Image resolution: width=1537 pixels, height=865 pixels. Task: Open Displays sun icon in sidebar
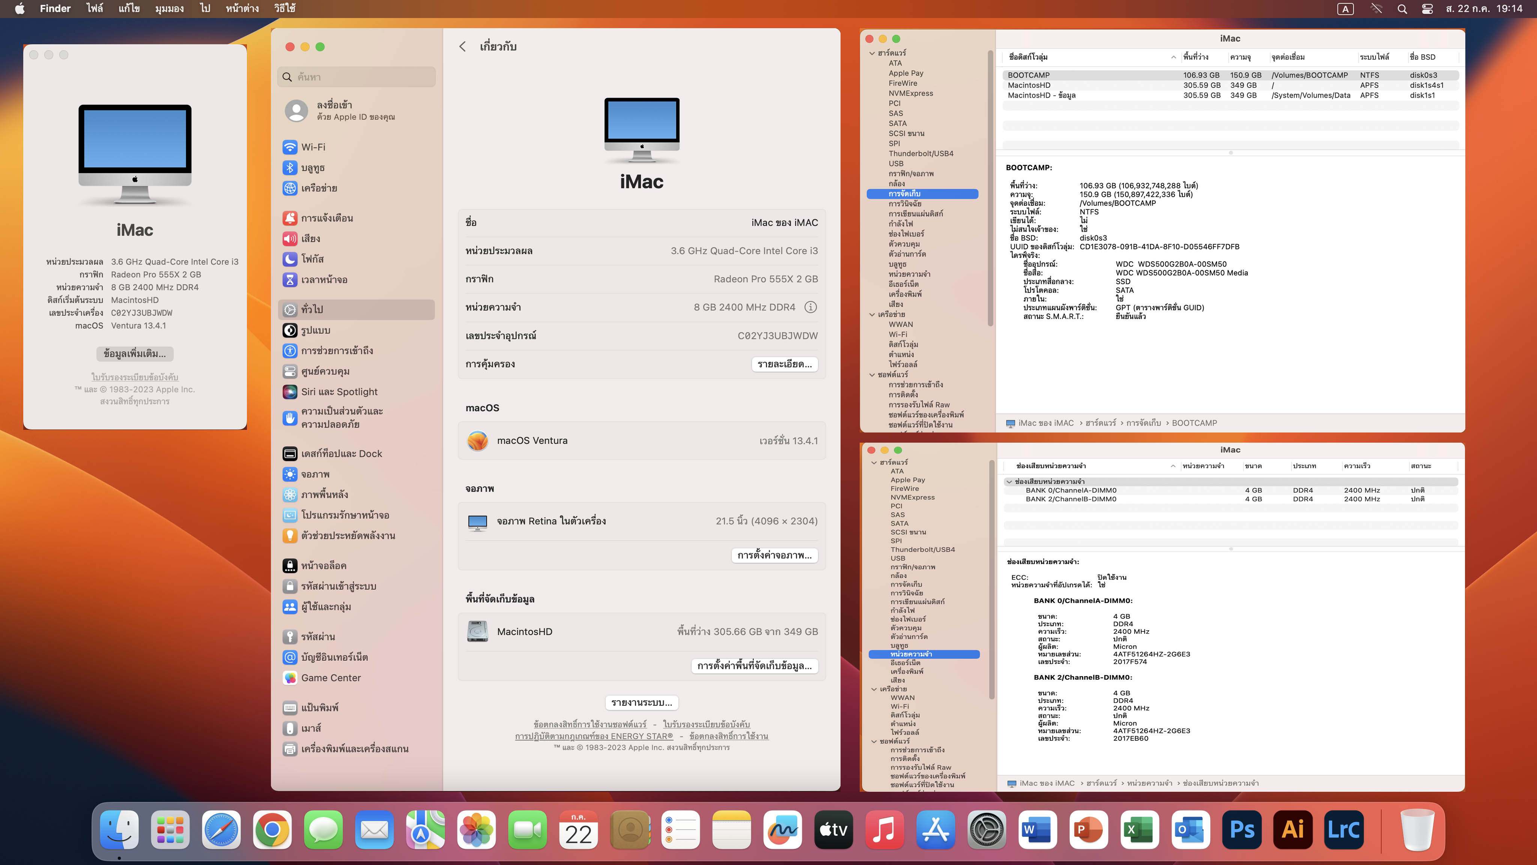click(290, 474)
